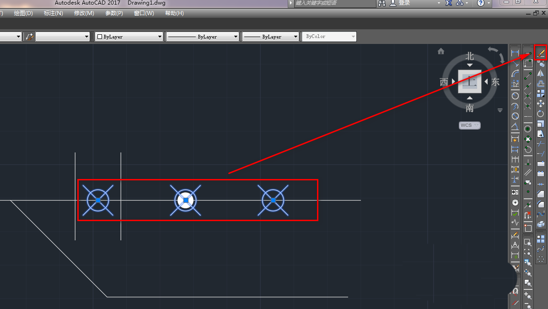
Task: Select the Tolerance tool
Action: click(x=515, y=192)
